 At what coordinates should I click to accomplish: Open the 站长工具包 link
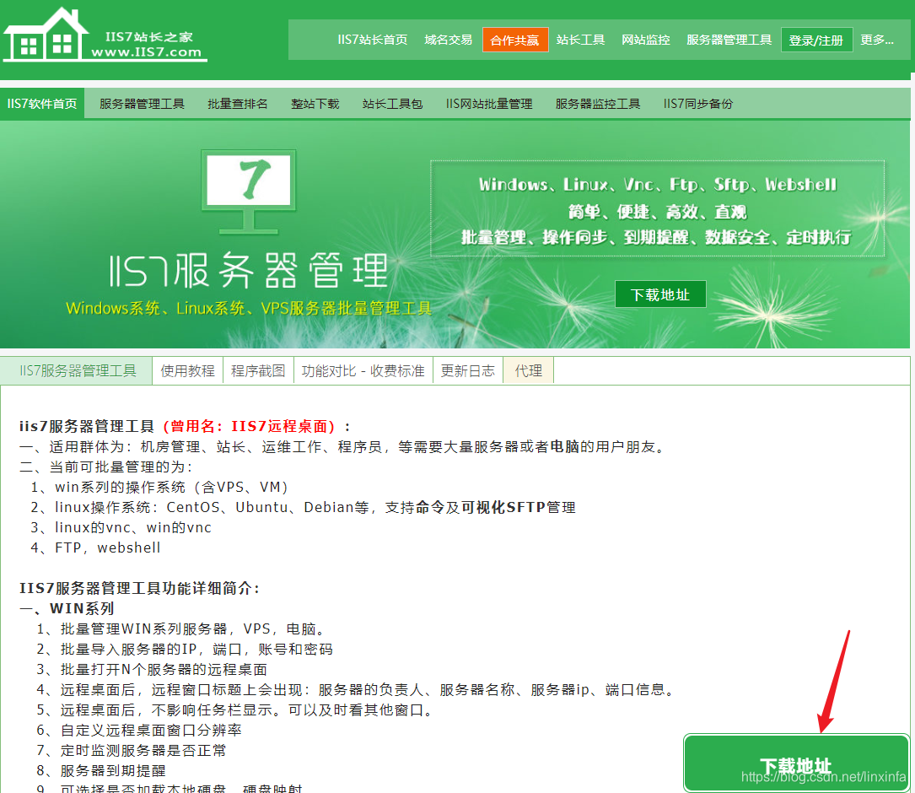tap(392, 104)
